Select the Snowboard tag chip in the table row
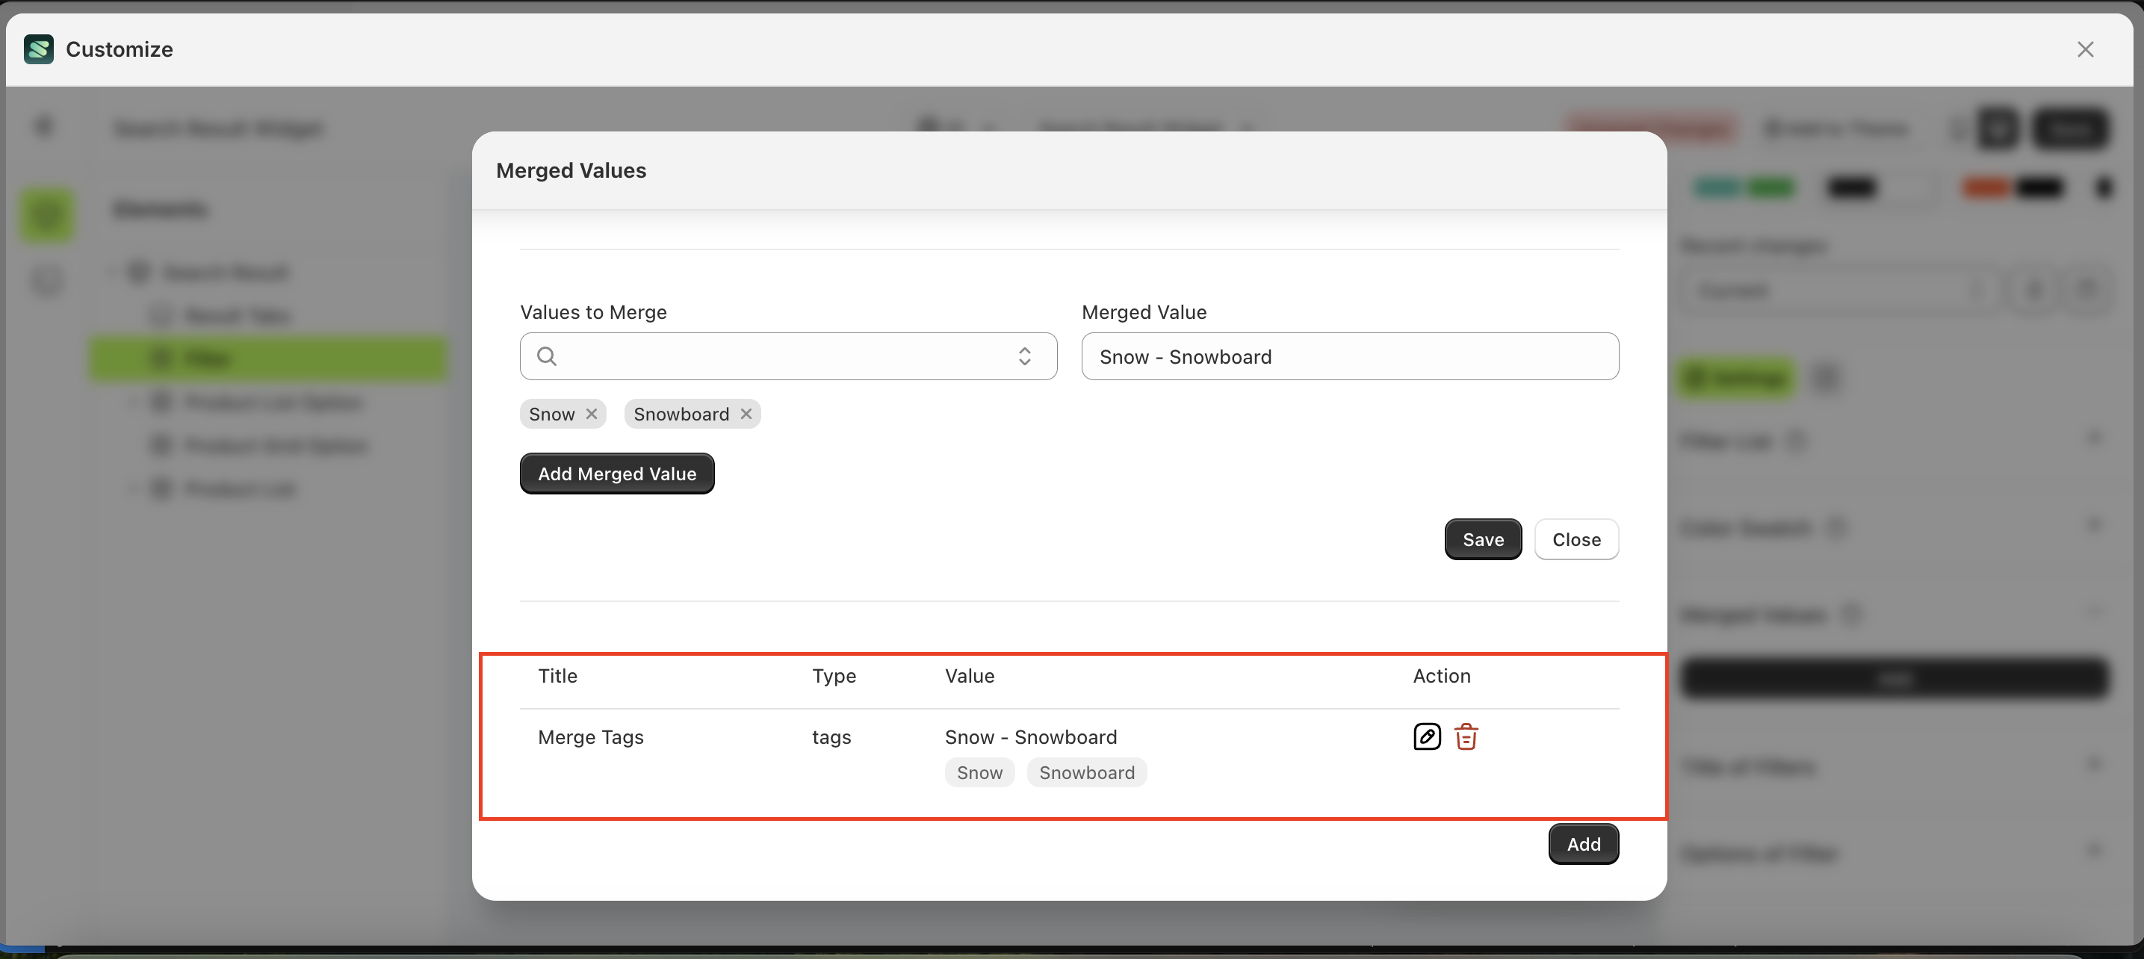Image resolution: width=2144 pixels, height=959 pixels. click(1086, 772)
